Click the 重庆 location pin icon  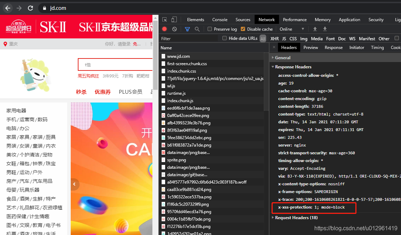click(x=5, y=44)
